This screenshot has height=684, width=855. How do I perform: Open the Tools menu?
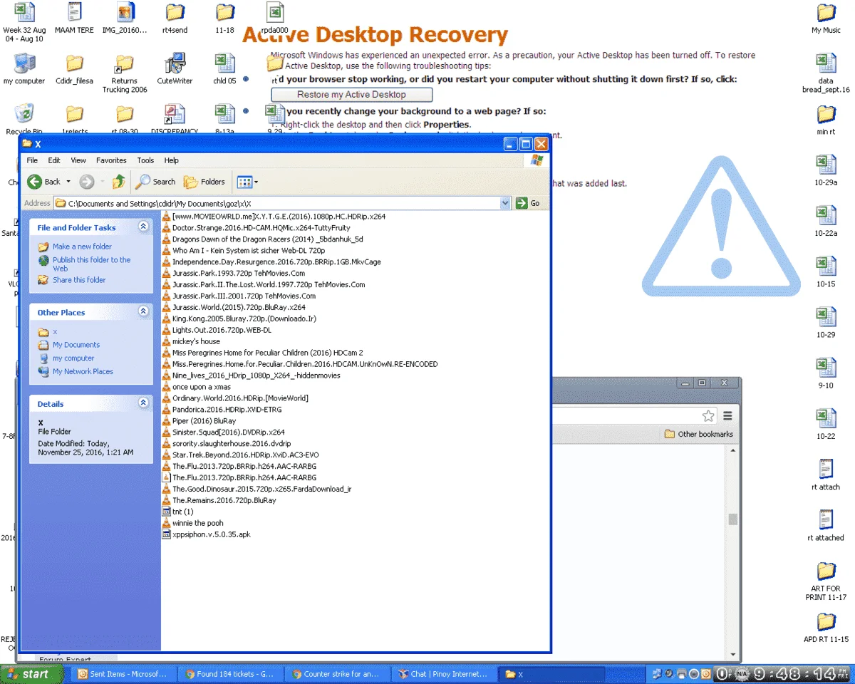pos(145,160)
